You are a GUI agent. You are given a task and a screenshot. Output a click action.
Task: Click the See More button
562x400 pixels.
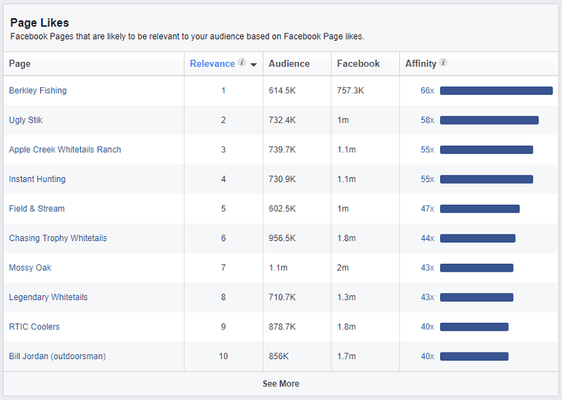tap(281, 383)
